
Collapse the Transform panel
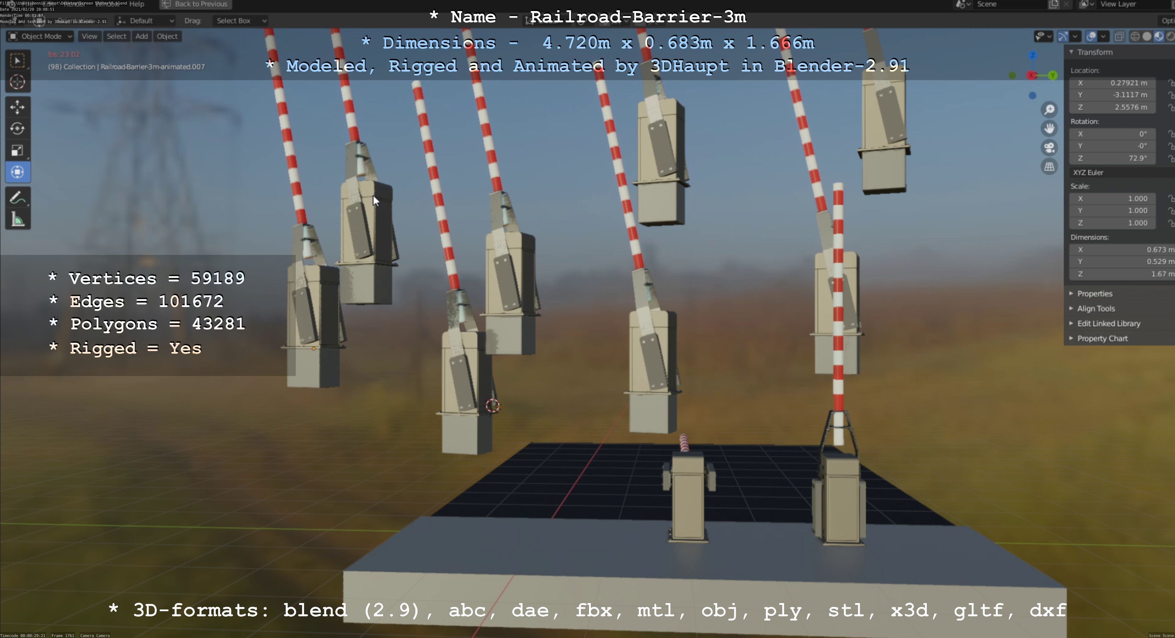(x=1095, y=52)
